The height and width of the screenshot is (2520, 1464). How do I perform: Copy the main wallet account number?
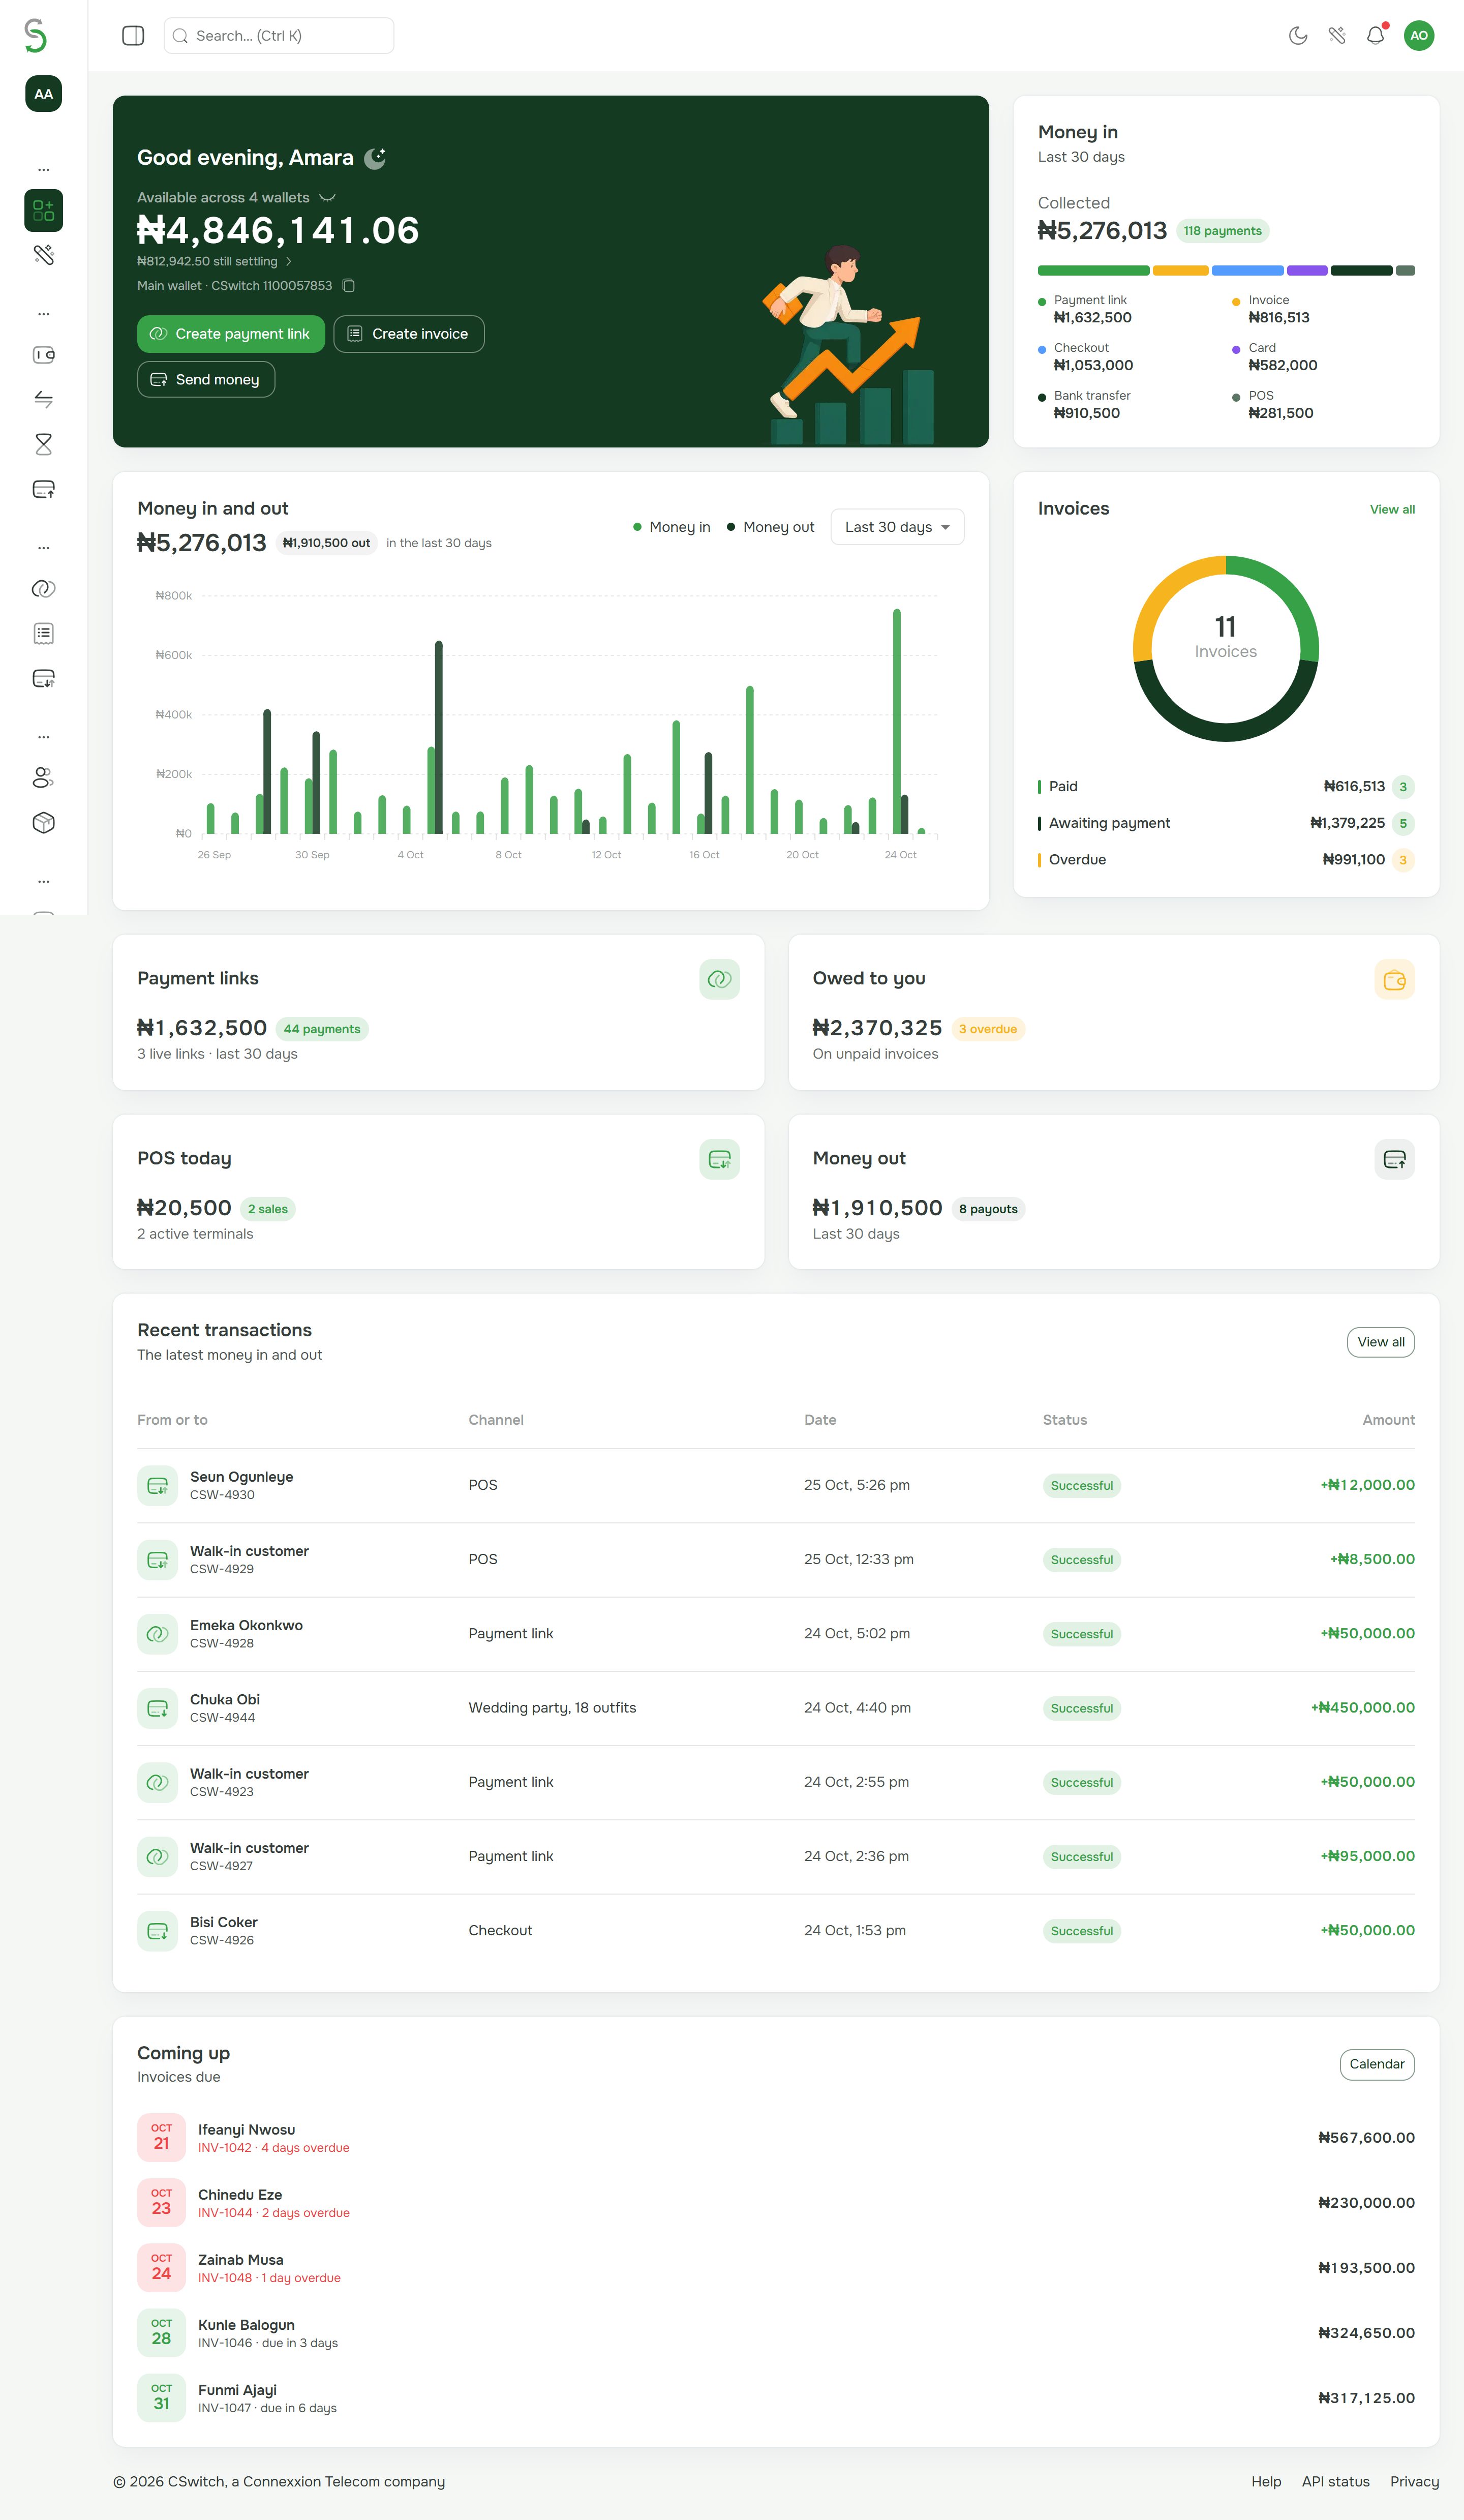(x=349, y=286)
